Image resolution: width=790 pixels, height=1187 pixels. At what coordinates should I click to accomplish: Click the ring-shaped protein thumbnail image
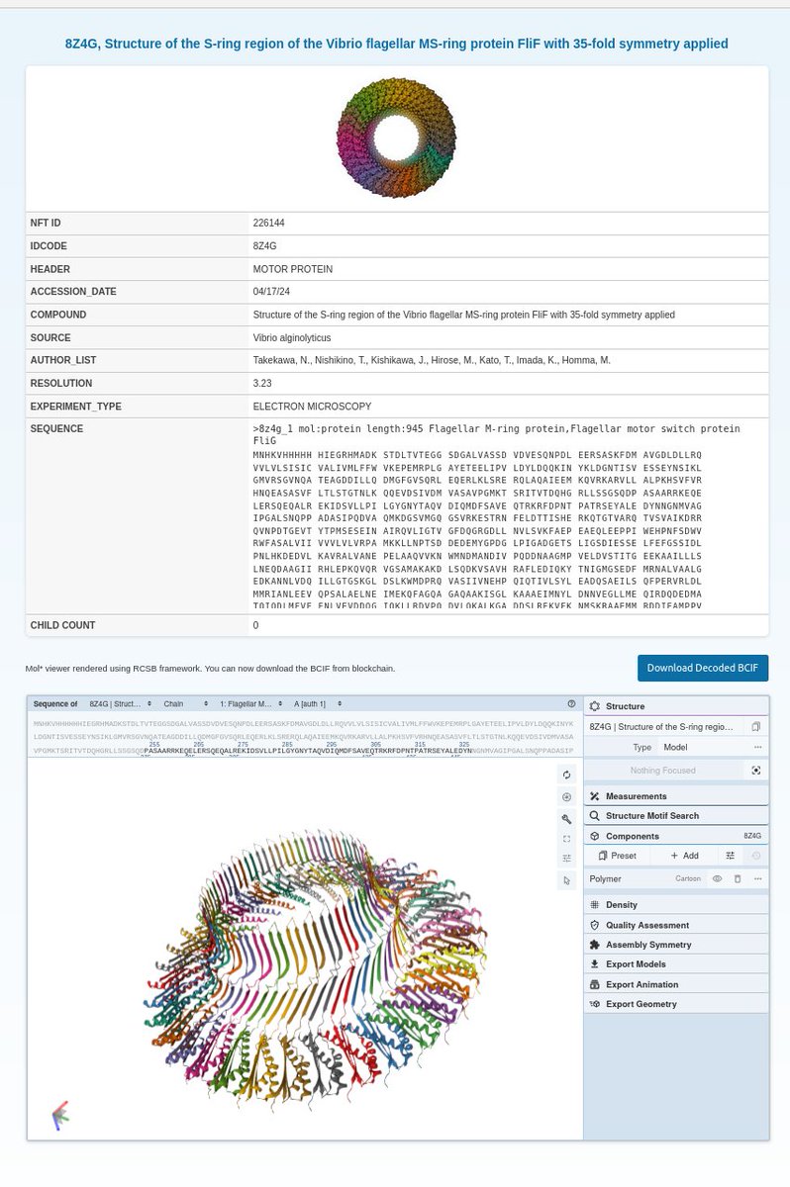(396, 137)
